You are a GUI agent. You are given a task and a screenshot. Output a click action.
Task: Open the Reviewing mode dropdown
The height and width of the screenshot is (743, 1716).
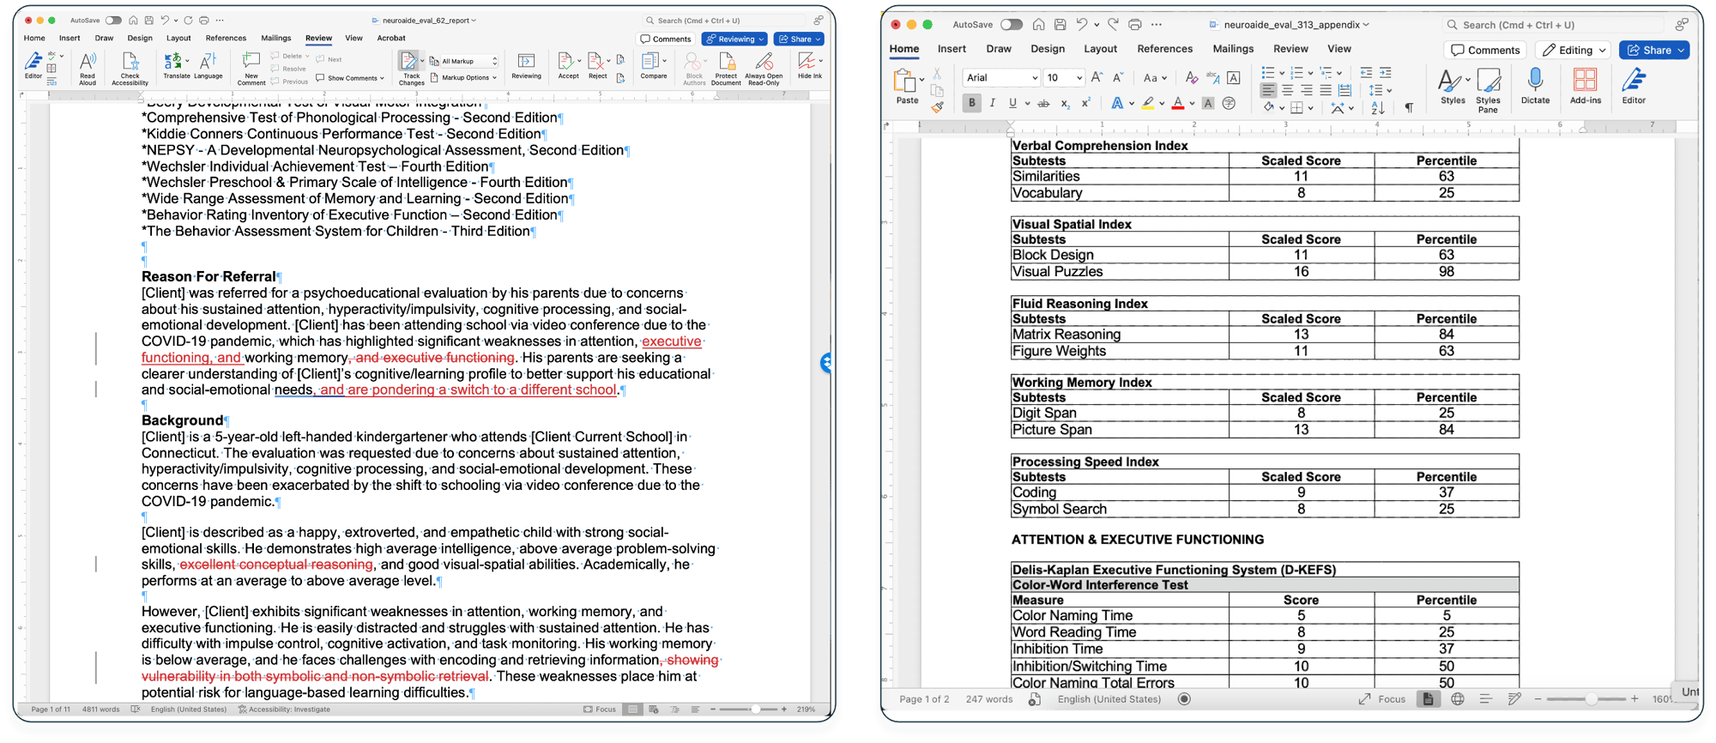tap(734, 39)
